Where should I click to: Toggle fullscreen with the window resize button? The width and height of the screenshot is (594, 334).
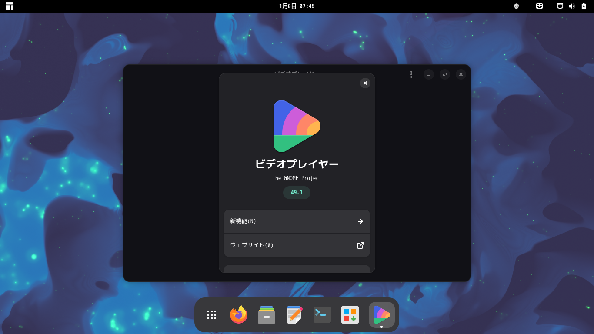[444, 74]
